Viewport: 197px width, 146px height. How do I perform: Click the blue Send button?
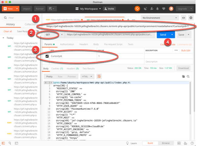pyautogui.click(x=163, y=35)
